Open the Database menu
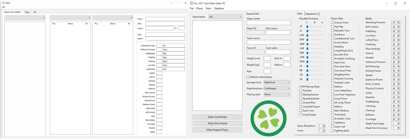Screen dimensions: 410x139 [219, 8]
